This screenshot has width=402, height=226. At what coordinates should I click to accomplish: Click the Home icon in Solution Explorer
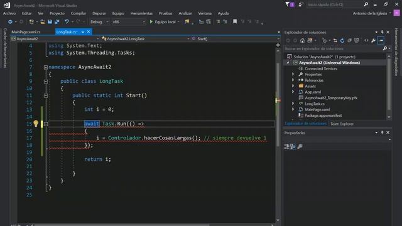click(303, 40)
